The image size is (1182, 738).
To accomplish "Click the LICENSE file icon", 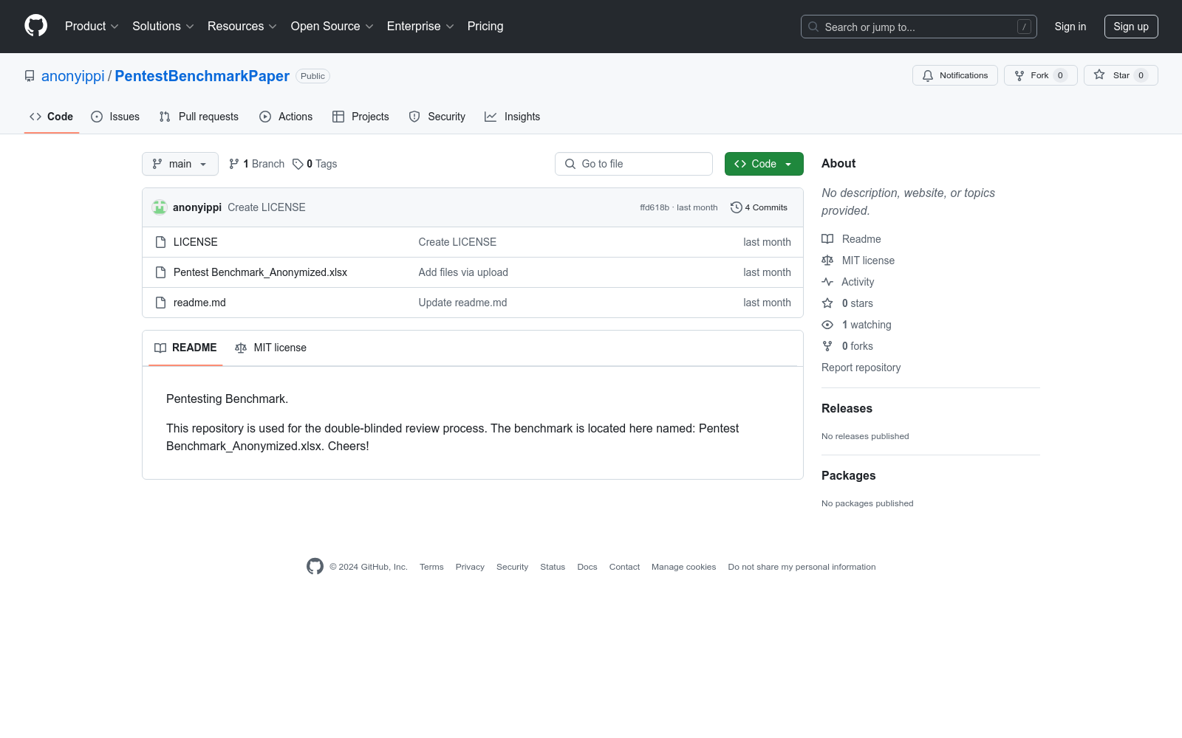I will tap(160, 242).
